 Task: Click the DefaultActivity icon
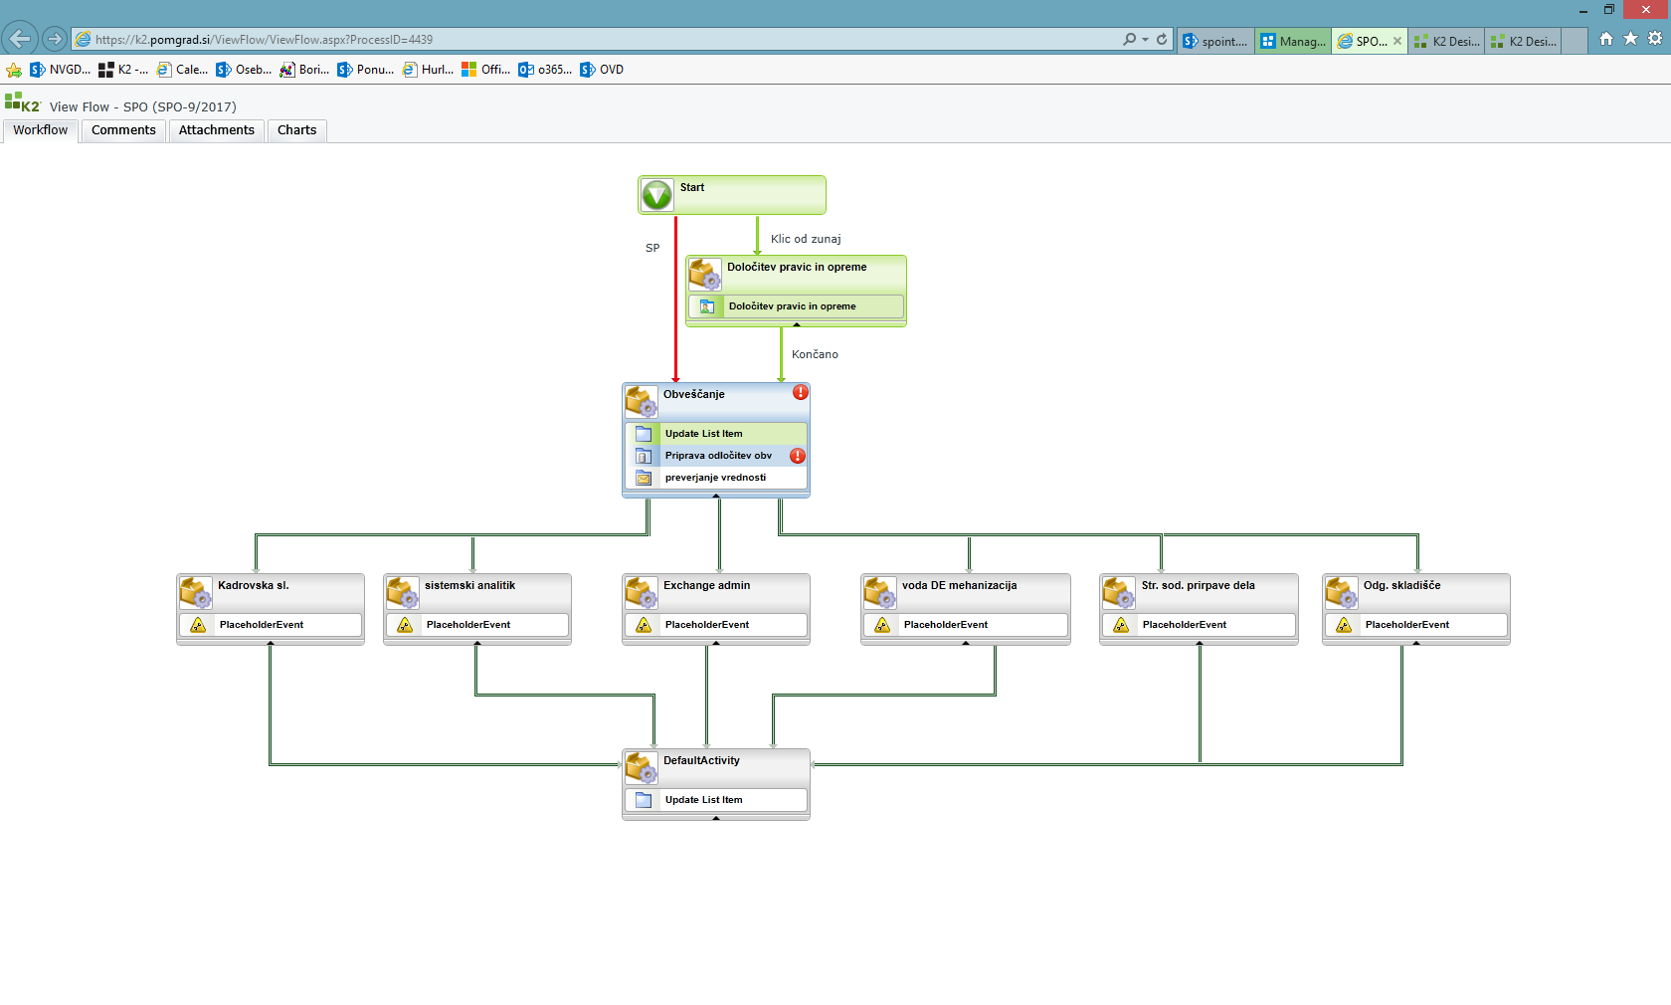(x=641, y=767)
